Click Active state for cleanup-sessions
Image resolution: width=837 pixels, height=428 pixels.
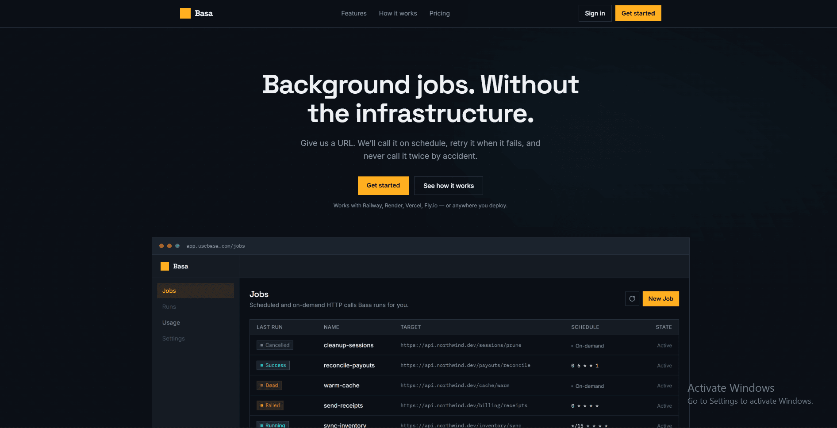(664, 346)
